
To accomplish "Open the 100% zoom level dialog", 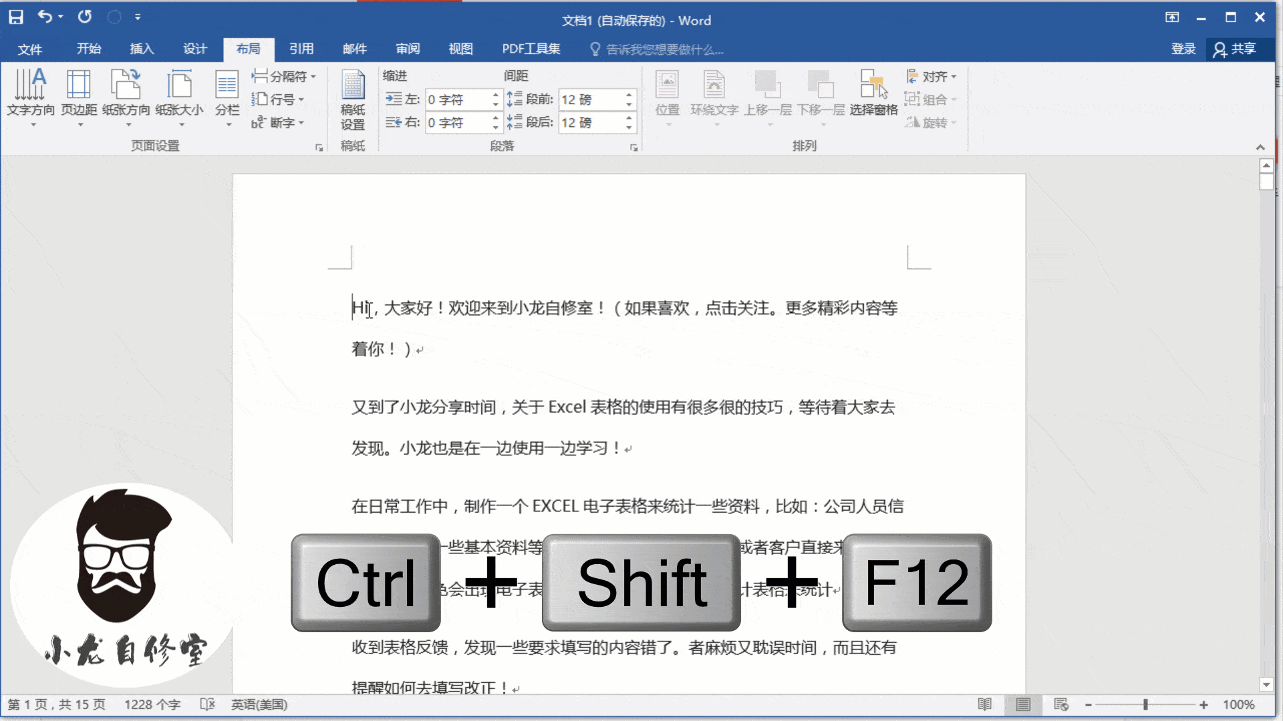I will [x=1239, y=705].
